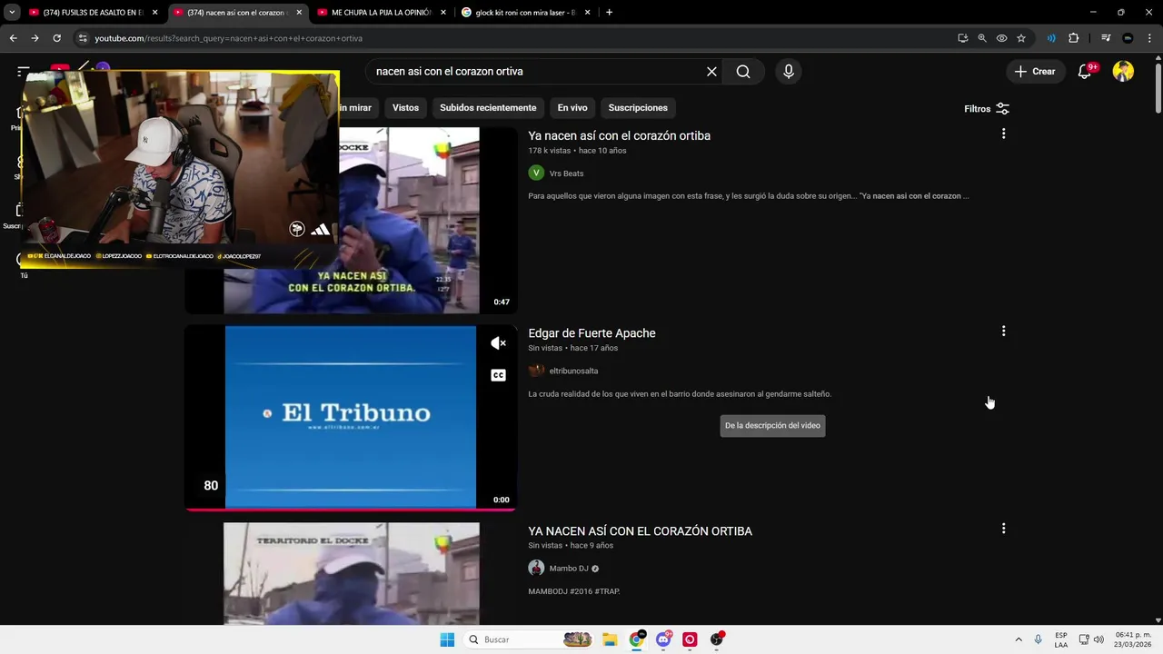This screenshot has height=654, width=1163.
Task: Go back in browser history
Action: click(x=13, y=38)
